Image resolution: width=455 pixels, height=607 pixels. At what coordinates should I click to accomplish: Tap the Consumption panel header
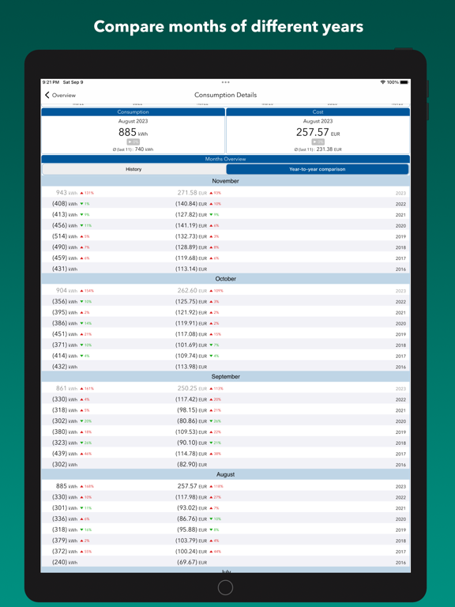click(133, 112)
